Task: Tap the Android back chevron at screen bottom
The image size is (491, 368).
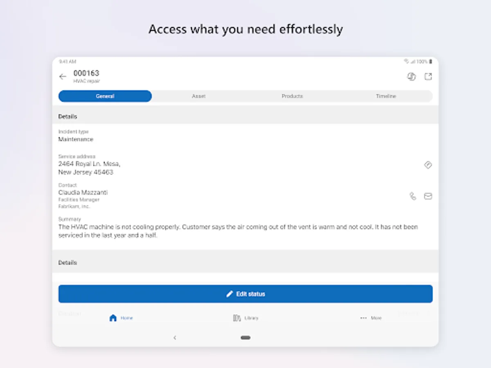Action: click(x=175, y=338)
